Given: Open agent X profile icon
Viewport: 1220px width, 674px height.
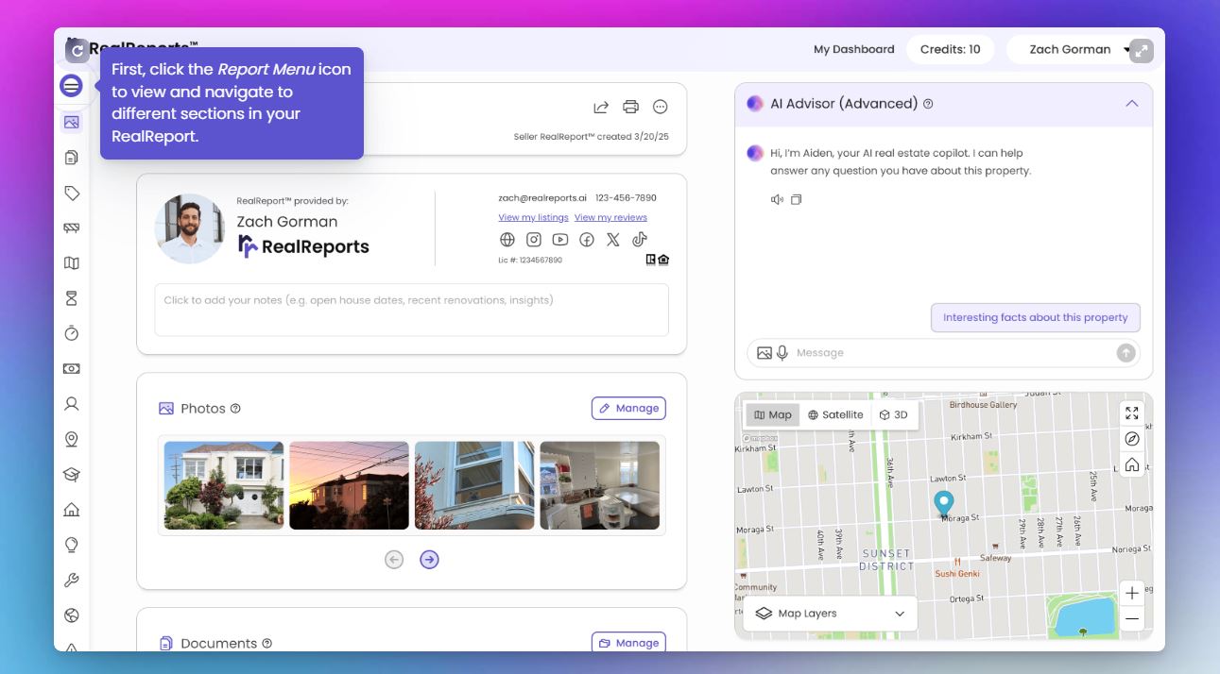Looking at the screenshot, I should pyautogui.click(x=613, y=240).
